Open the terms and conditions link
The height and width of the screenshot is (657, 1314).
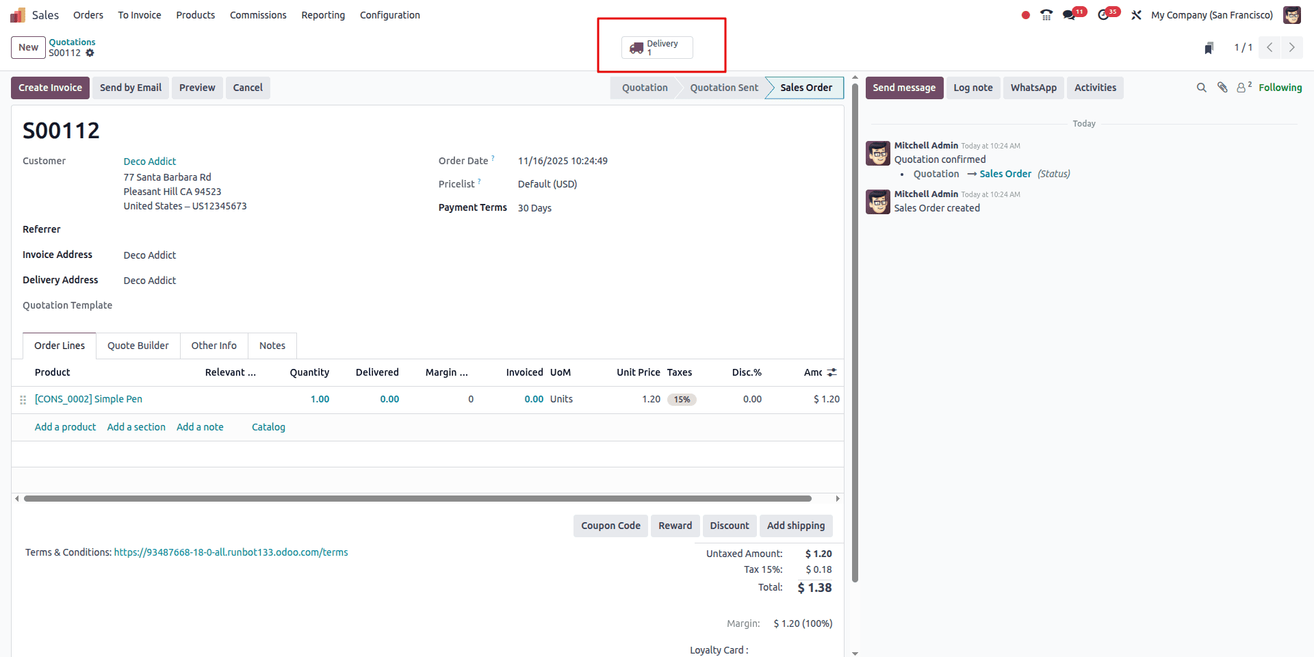(x=231, y=552)
